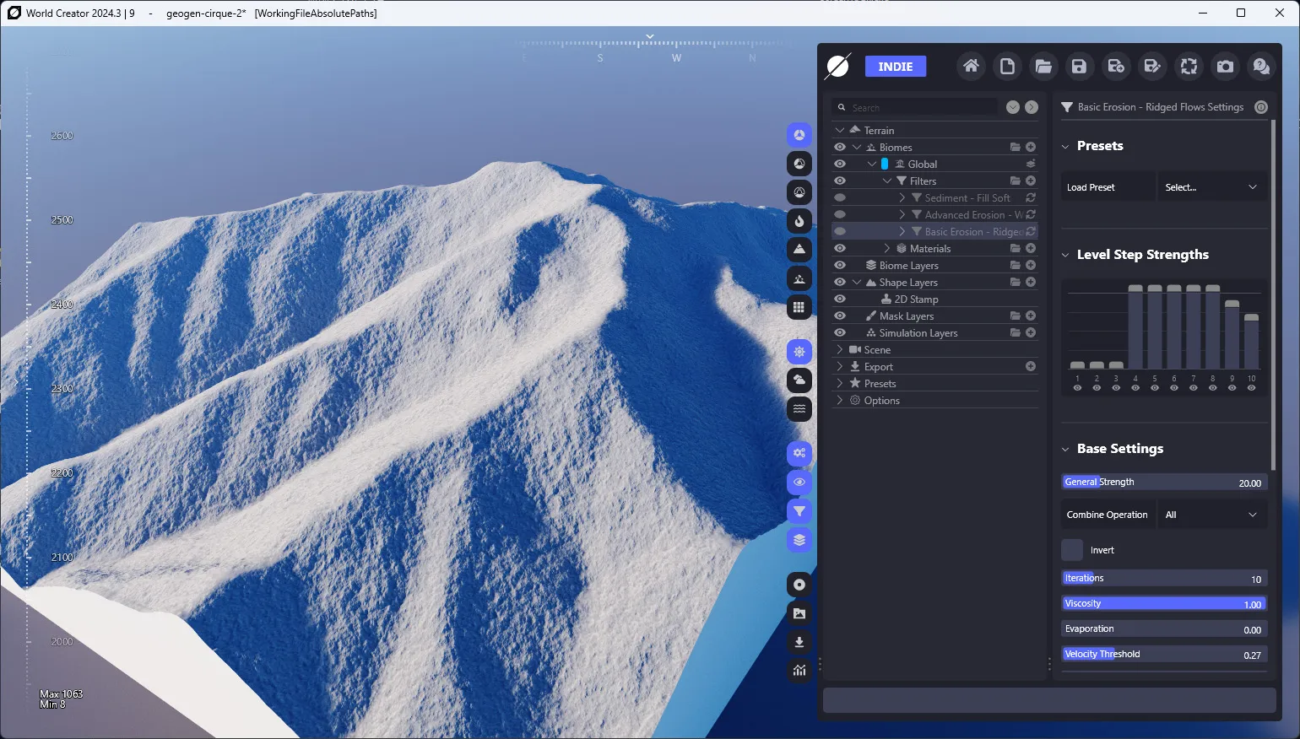Click the Evaporation value field
The width and height of the screenshot is (1300, 739).
click(1164, 628)
